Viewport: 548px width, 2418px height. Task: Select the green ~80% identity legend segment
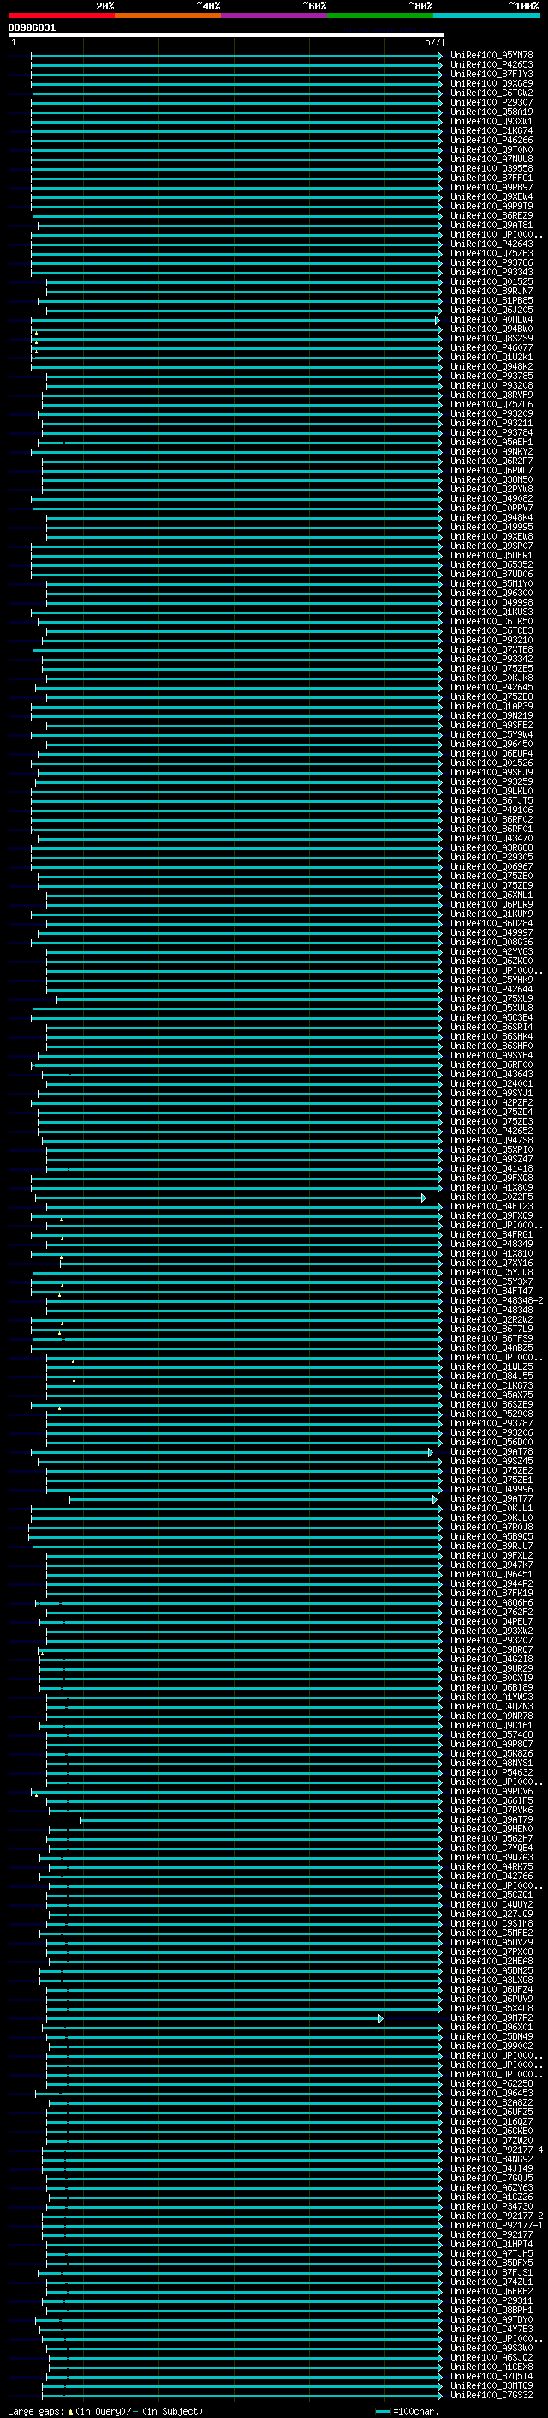(380, 15)
